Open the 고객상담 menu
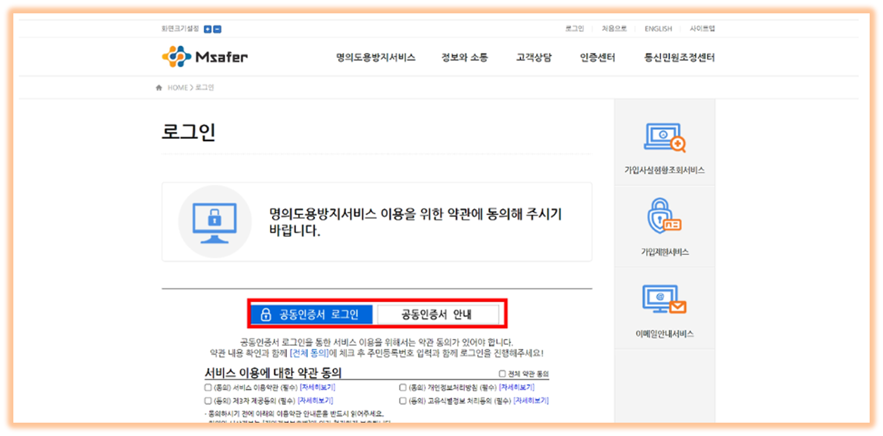 tap(534, 57)
